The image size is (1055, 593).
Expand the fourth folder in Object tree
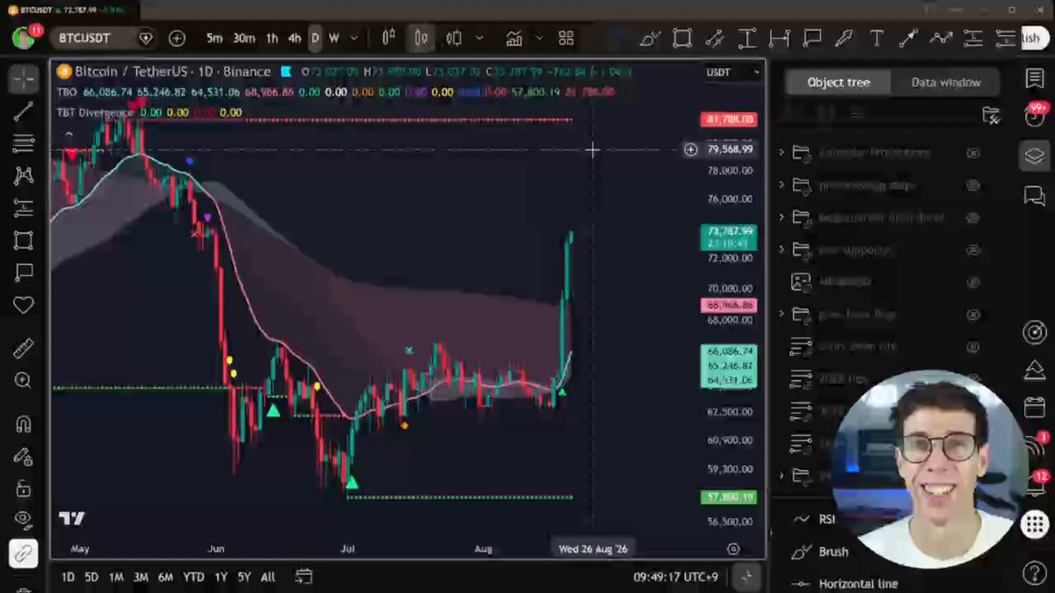782,249
